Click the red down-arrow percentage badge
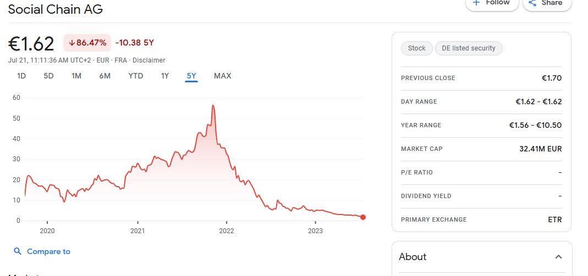This screenshot has height=276, width=588. point(87,42)
